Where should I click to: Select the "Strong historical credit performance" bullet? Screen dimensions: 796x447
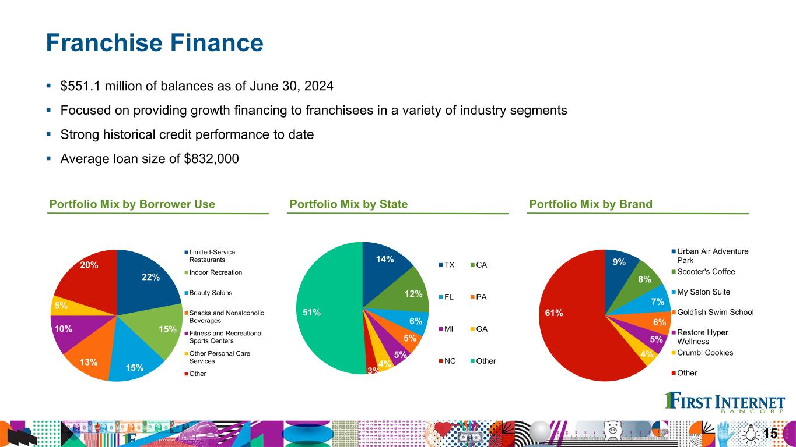click(x=187, y=134)
